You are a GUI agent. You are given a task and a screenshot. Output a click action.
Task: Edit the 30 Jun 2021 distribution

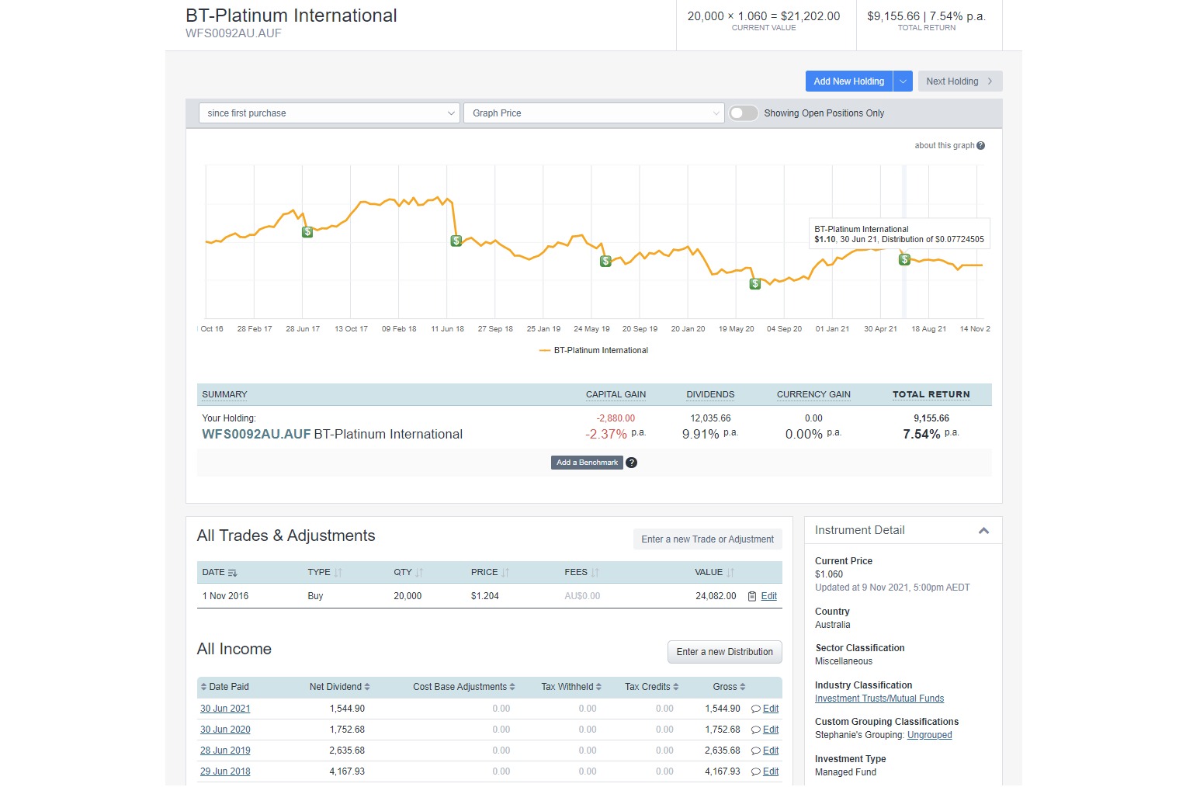click(771, 709)
